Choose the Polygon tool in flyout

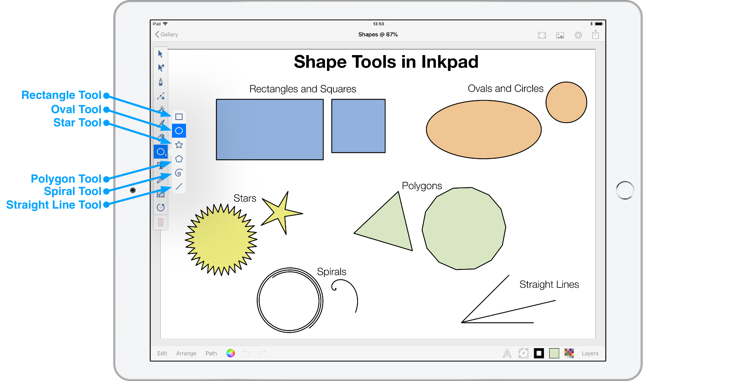pos(179,159)
